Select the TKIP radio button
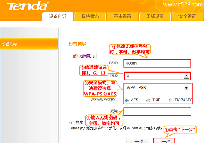Image resolution: width=204 pixels, height=143 pixels. pos(148,100)
